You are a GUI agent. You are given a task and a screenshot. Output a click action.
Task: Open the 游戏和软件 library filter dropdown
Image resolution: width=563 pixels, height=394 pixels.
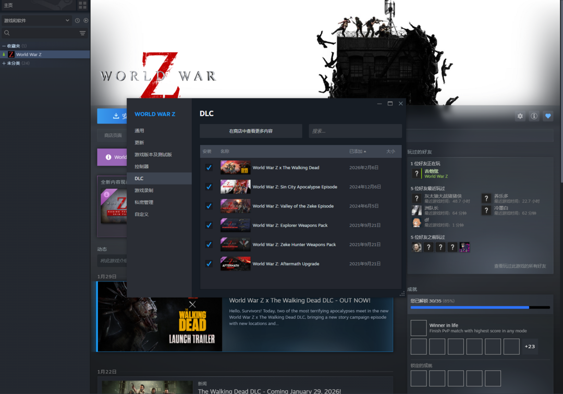tap(36, 20)
